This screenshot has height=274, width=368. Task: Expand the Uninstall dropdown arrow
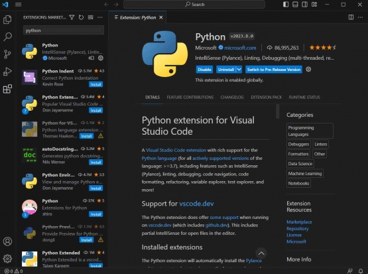pyautogui.click(x=239, y=70)
